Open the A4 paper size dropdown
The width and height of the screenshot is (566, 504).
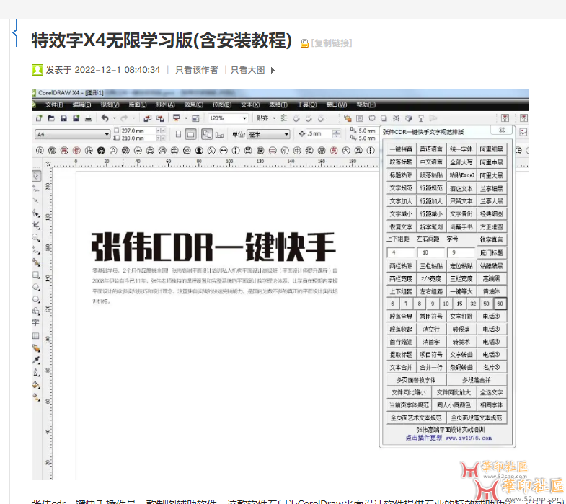pos(107,134)
